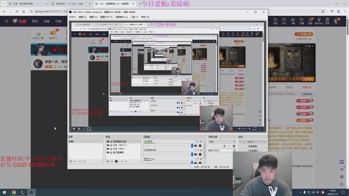Open the 淡出 scene transition dropdown
Image resolution: width=349 pixels, height=196 pixels.
point(222,142)
